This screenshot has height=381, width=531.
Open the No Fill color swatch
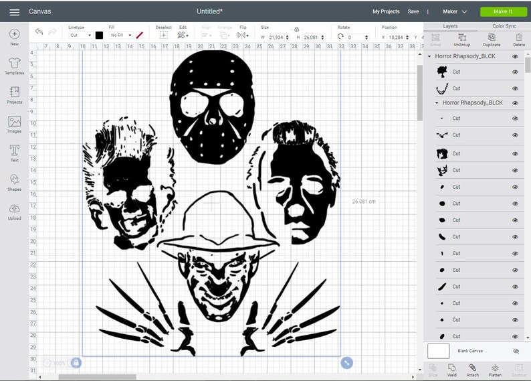coord(139,35)
